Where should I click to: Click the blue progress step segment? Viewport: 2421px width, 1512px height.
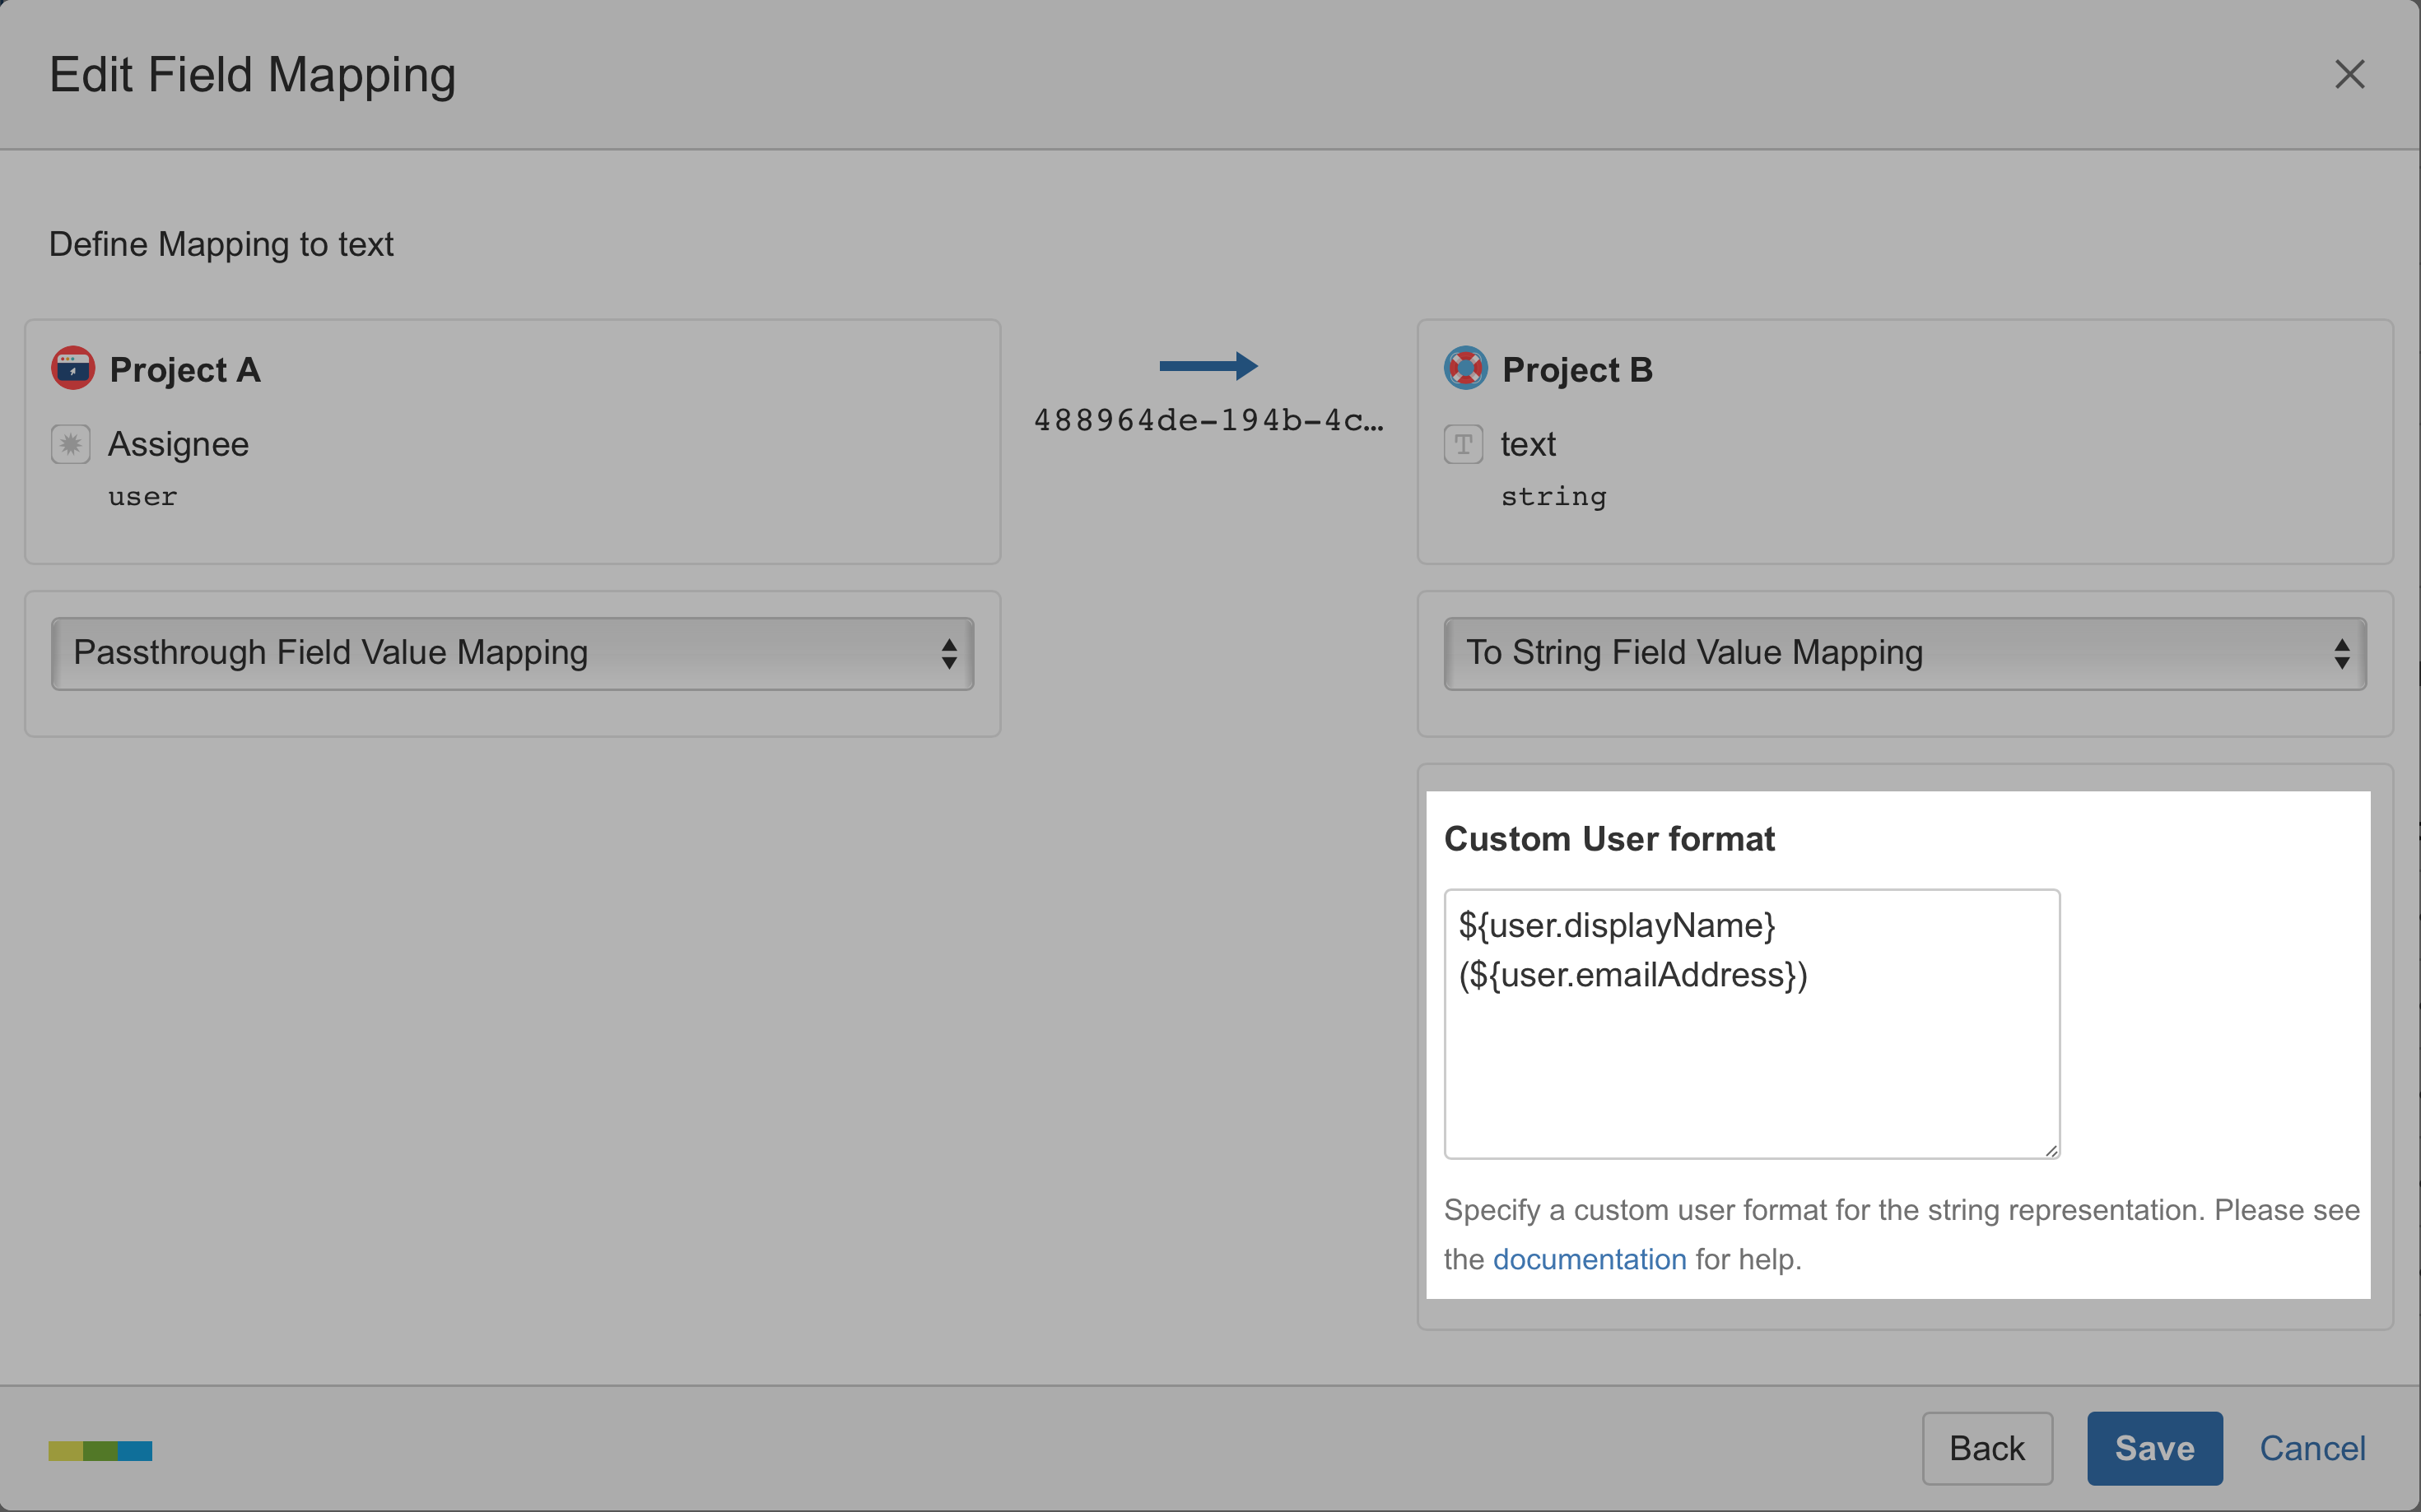click(x=135, y=1451)
